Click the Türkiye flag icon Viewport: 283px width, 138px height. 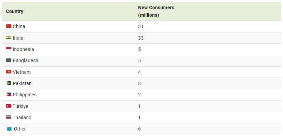[x=9, y=106]
